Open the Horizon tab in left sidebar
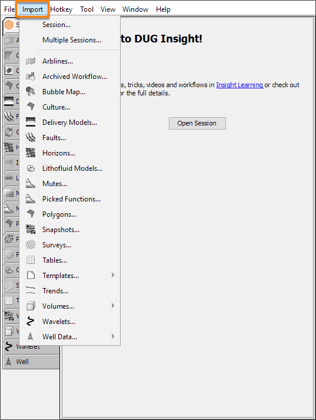 tap(11, 147)
